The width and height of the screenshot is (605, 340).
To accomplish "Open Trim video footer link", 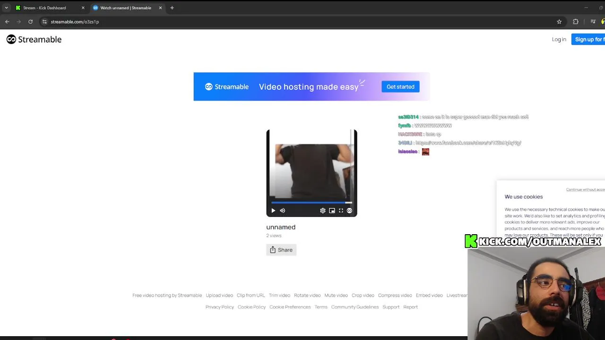I will (x=279, y=295).
